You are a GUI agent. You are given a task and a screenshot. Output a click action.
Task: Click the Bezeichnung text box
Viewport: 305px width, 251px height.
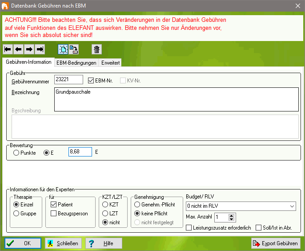click(x=177, y=99)
